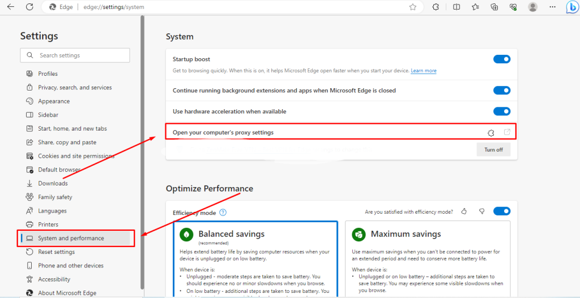Open the Favorites list icon

point(475,7)
